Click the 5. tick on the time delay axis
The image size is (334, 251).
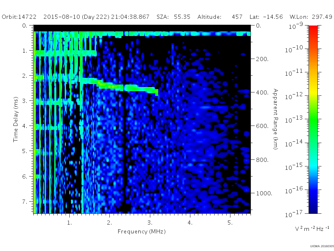tap(25, 151)
